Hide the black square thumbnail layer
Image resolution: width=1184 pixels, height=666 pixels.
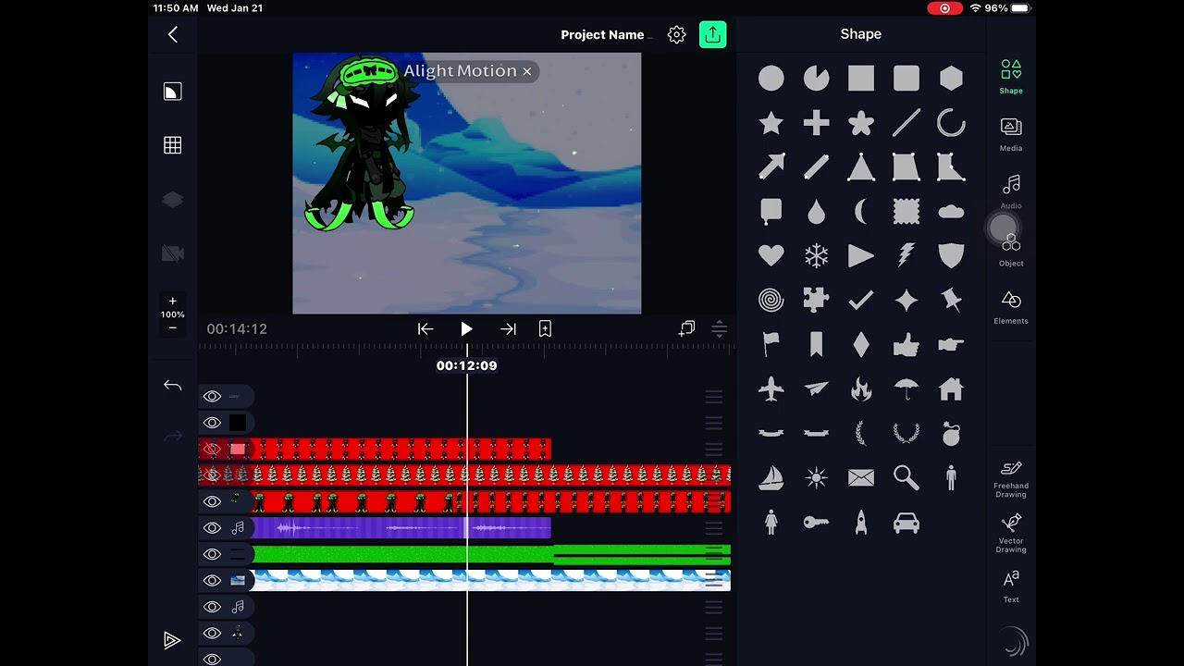212,423
